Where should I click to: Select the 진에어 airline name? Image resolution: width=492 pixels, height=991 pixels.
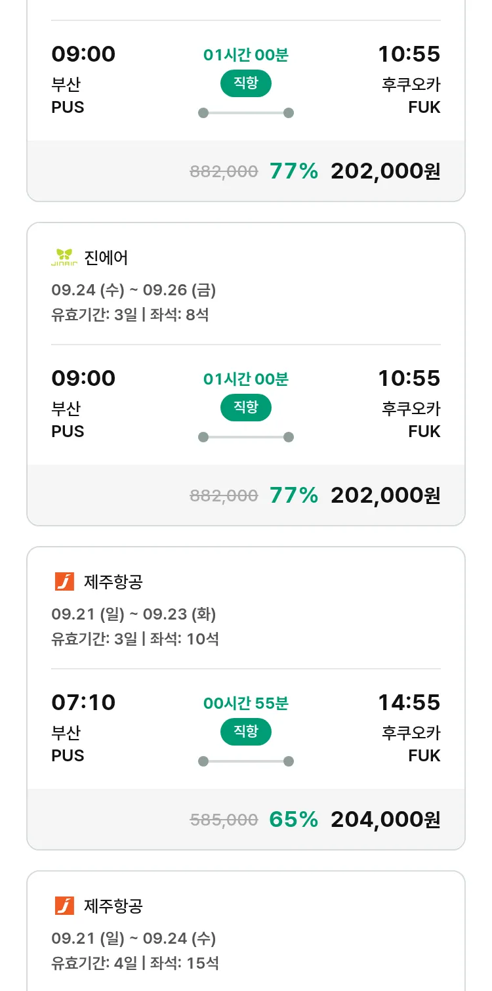tap(106, 257)
